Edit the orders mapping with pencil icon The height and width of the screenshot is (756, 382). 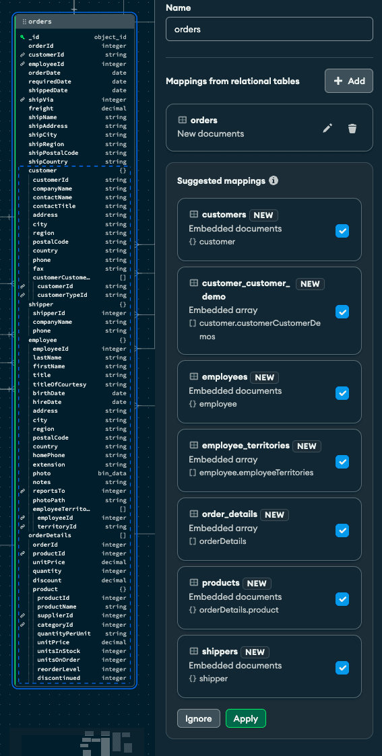click(327, 129)
